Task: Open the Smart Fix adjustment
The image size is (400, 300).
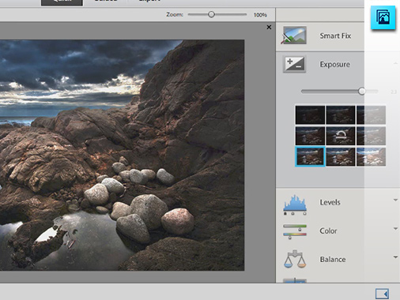Action: point(335,36)
